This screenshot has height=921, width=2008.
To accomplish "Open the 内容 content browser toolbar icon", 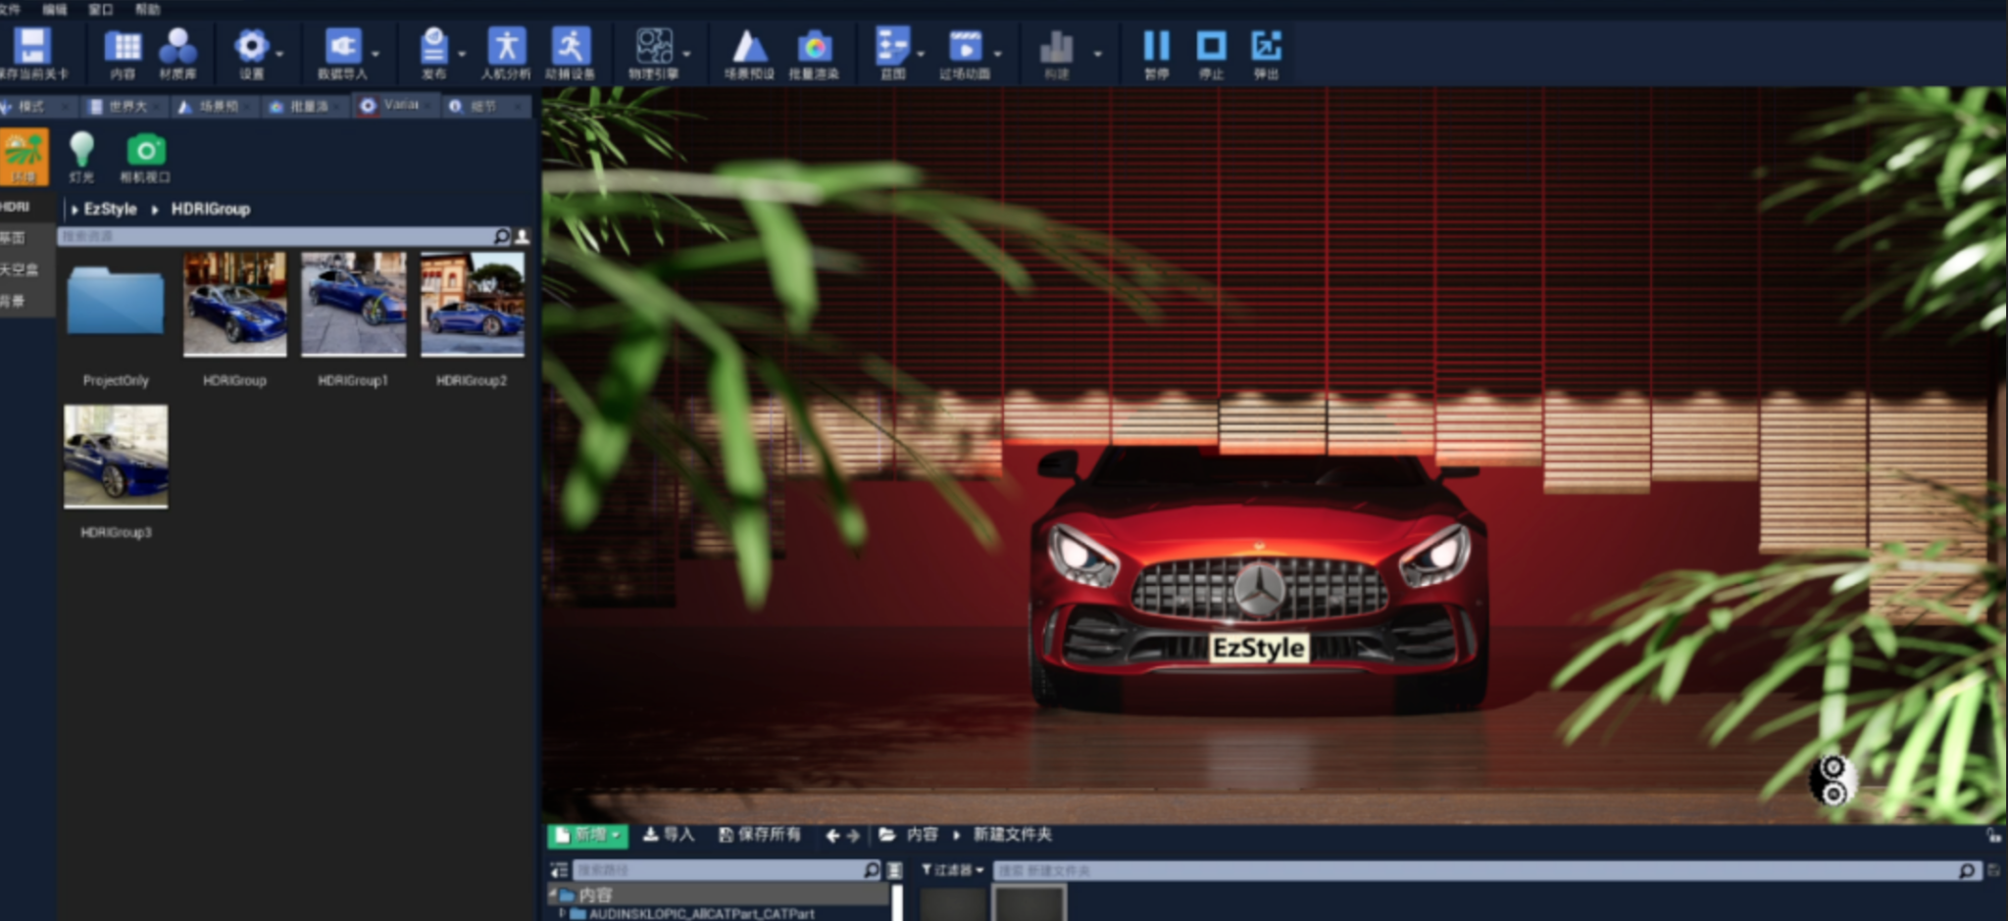I will pyautogui.click(x=124, y=47).
